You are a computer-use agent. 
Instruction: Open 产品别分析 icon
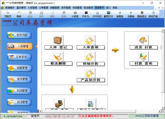tap(90, 73)
